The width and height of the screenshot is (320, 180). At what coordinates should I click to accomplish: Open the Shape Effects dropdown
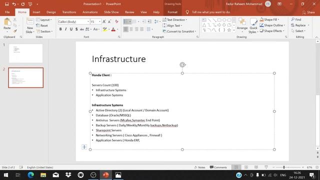click(x=272, y=31)
